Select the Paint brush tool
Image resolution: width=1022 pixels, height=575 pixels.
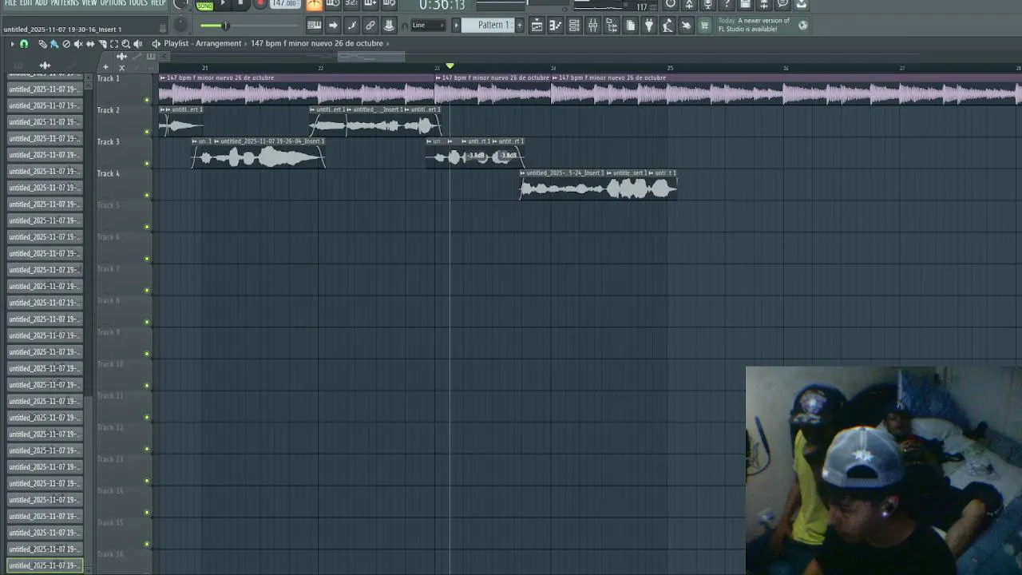[54, 44]
